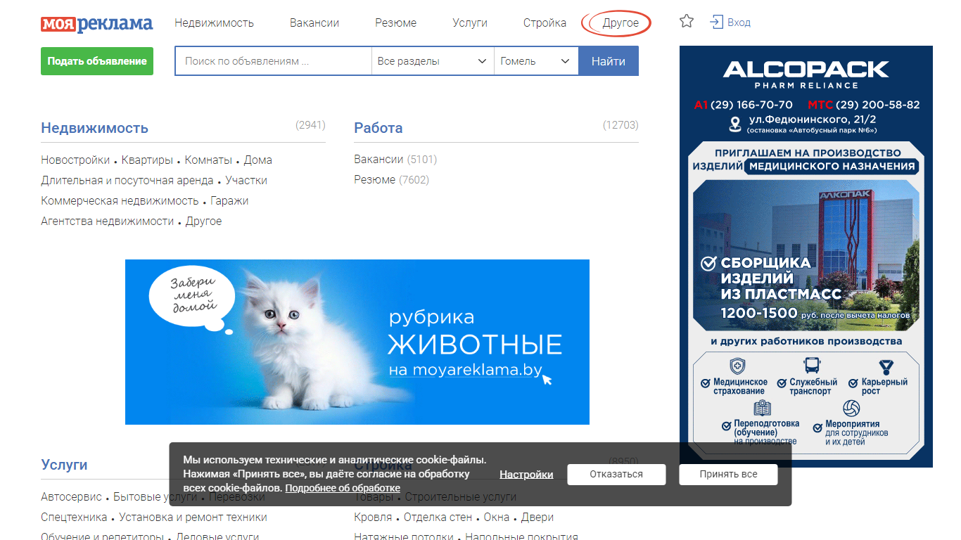Expand the Все разделы category dropdown

coord(433,61)
